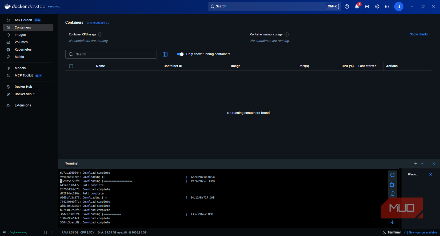Click Show charts
Image resolution: width=440 pixels, height=236 pixels.
point(418,34)
